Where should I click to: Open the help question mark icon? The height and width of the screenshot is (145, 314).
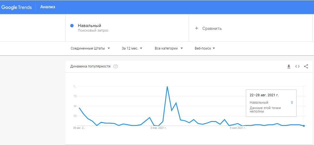pos(116,67)
